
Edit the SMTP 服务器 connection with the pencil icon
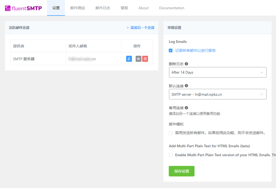pos(129,59)
